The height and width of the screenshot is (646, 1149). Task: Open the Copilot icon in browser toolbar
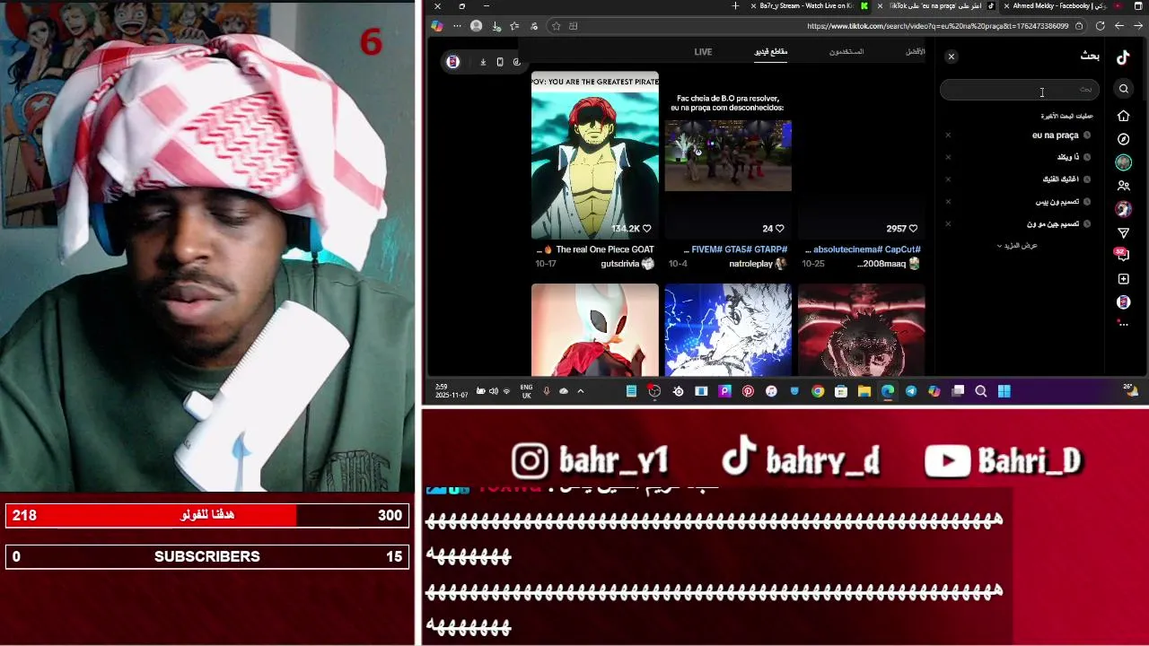tap(437, 26)
